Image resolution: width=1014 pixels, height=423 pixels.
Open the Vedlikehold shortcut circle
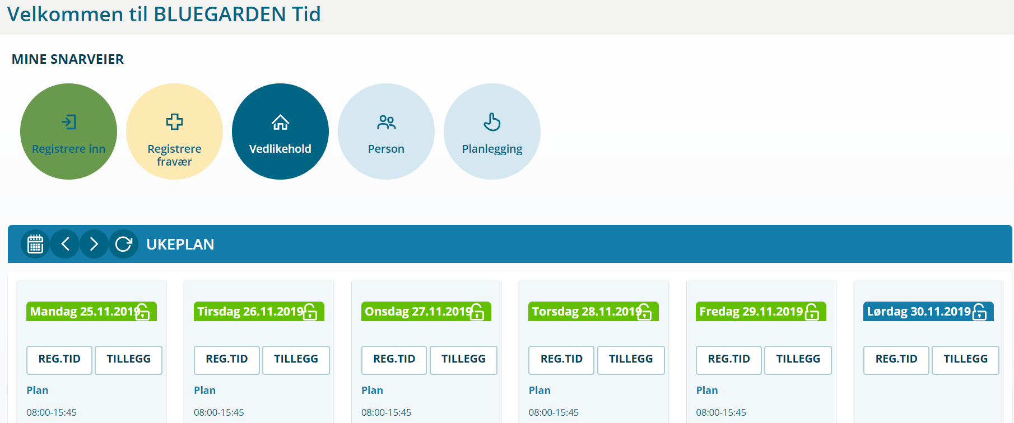tap(280, 131)
